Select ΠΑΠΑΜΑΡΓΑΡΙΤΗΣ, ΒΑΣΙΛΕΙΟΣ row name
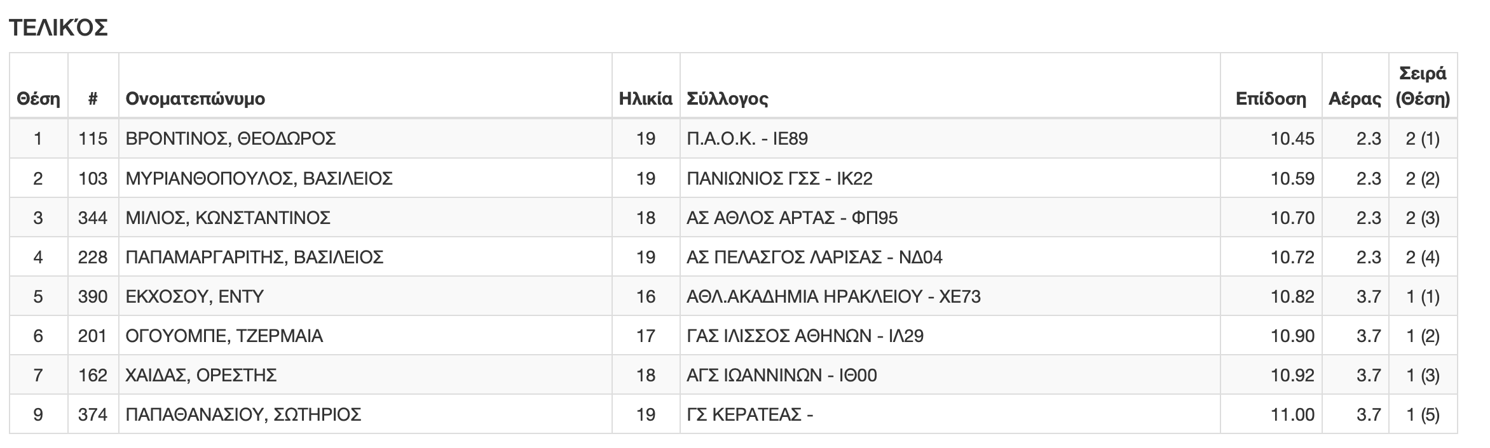1490x448 pixels. click(255, 257)
